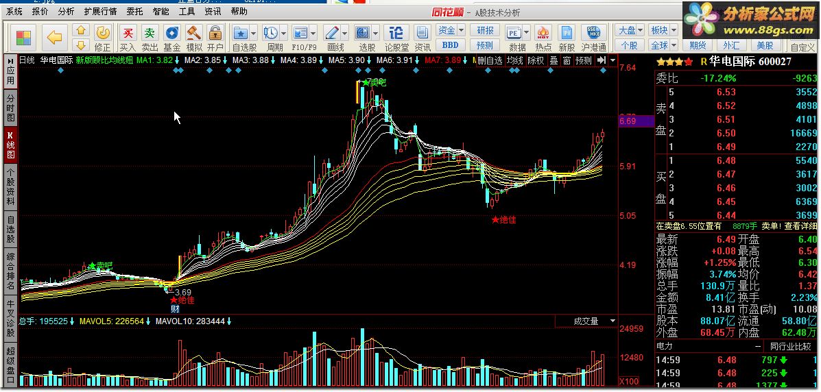Image resolution: width=821 pixels, height=392 pixels.
Task: Open the 报价 menu
Action: (x=40, y=11)
